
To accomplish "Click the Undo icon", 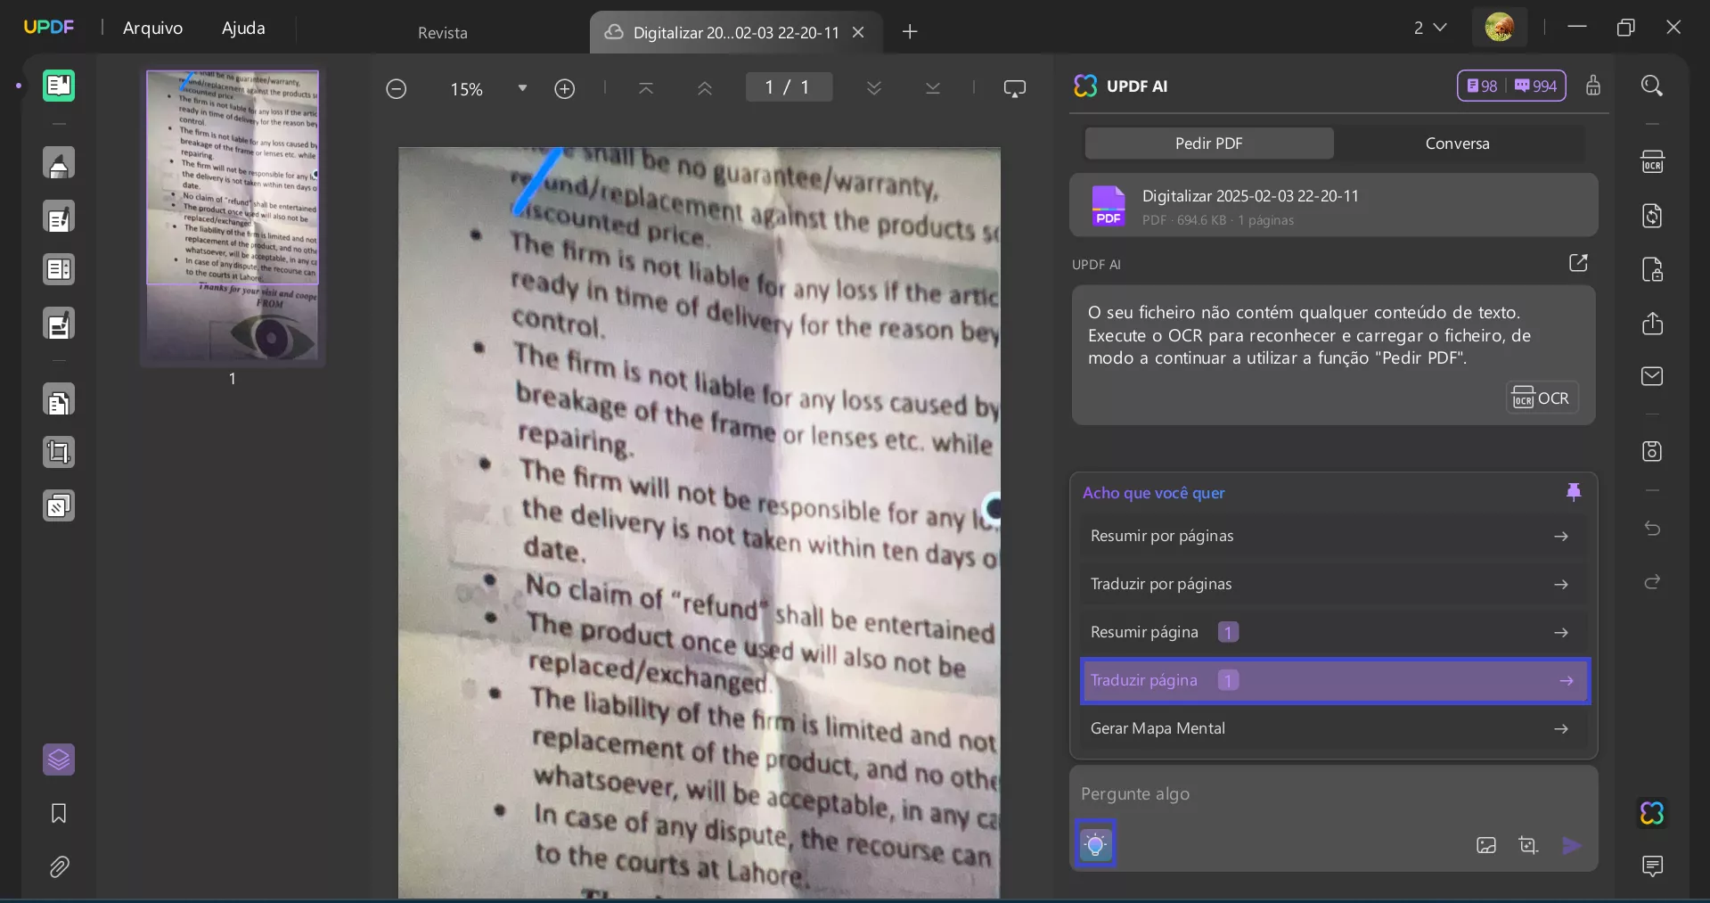I will (x=1653, y=529).
